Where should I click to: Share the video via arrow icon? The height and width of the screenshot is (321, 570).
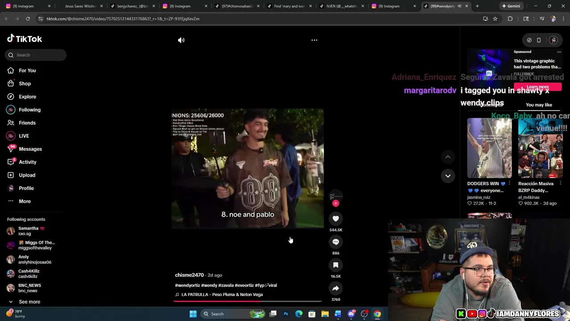click(336, 288)
